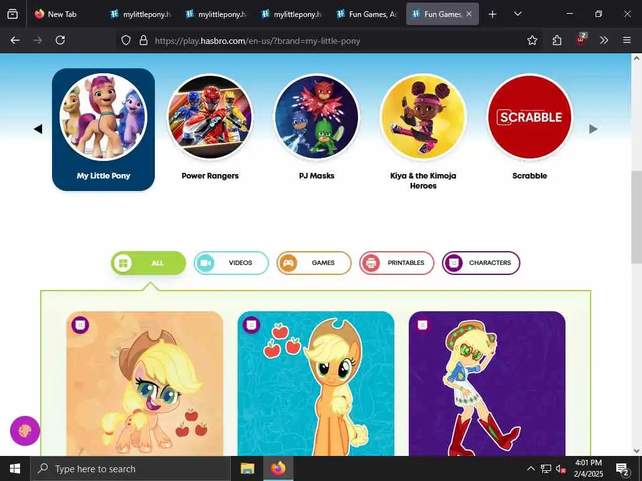Click character badge on teal Applejack card

[251, 325]
